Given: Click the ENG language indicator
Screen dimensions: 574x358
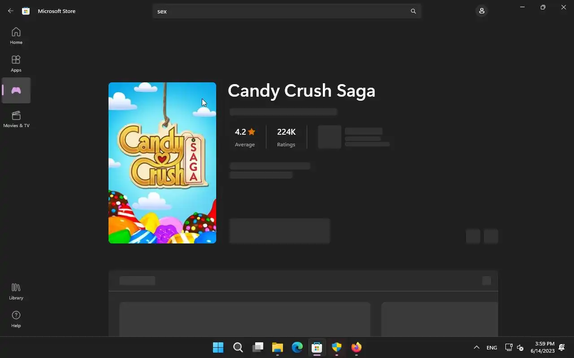Looking at the screenshot, I should (492, 348).
